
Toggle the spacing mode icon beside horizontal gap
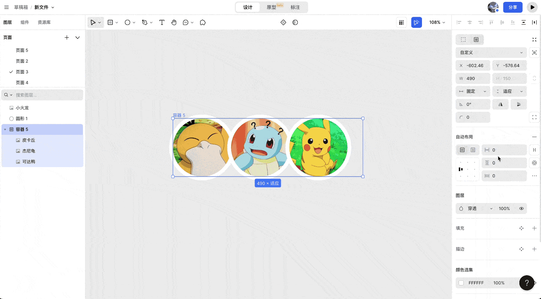coord(534,150)
